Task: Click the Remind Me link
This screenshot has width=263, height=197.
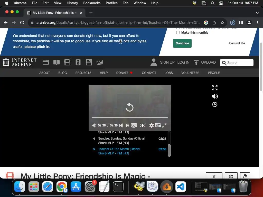Action: [237, 43]
